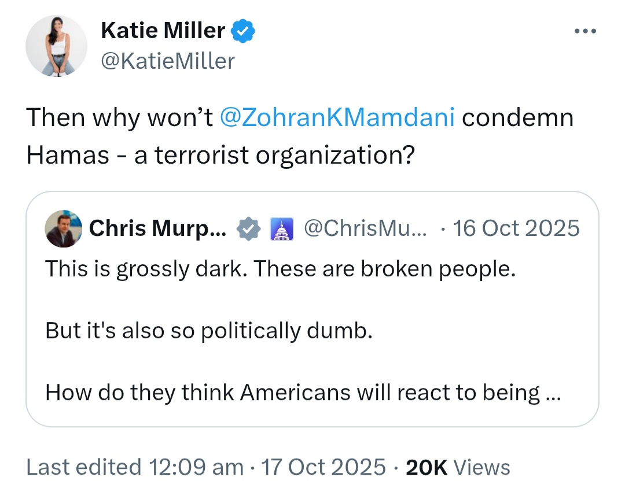Open the @ZohranKMamdani mention link

(337, 117)
